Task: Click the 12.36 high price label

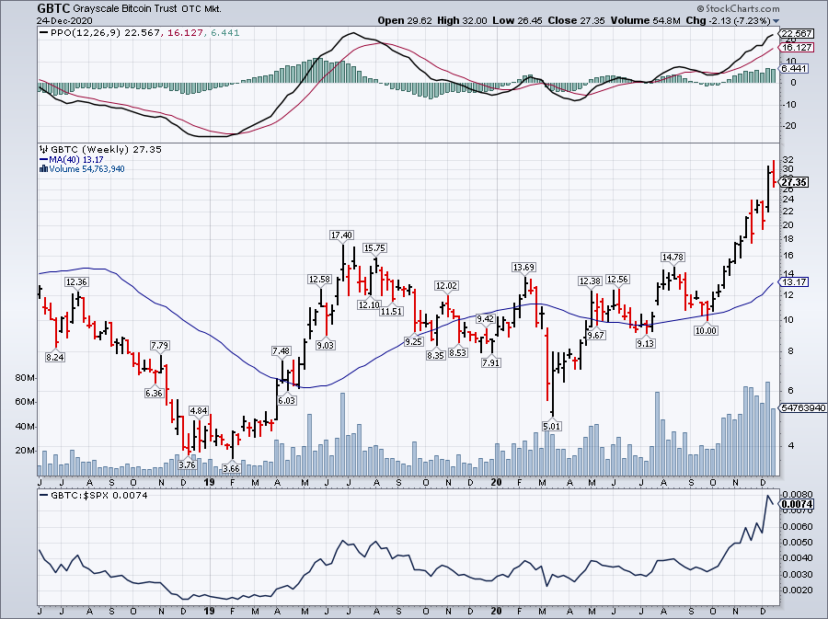Action: pos(76,282)
